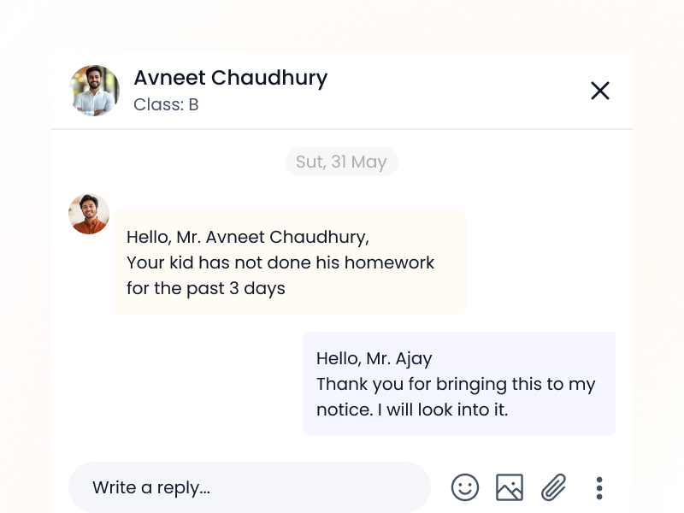The width and height of the screenshot is (684, 513).
Task: Click the "for the past 3 days" text
Action: click(x=206, y=288)
